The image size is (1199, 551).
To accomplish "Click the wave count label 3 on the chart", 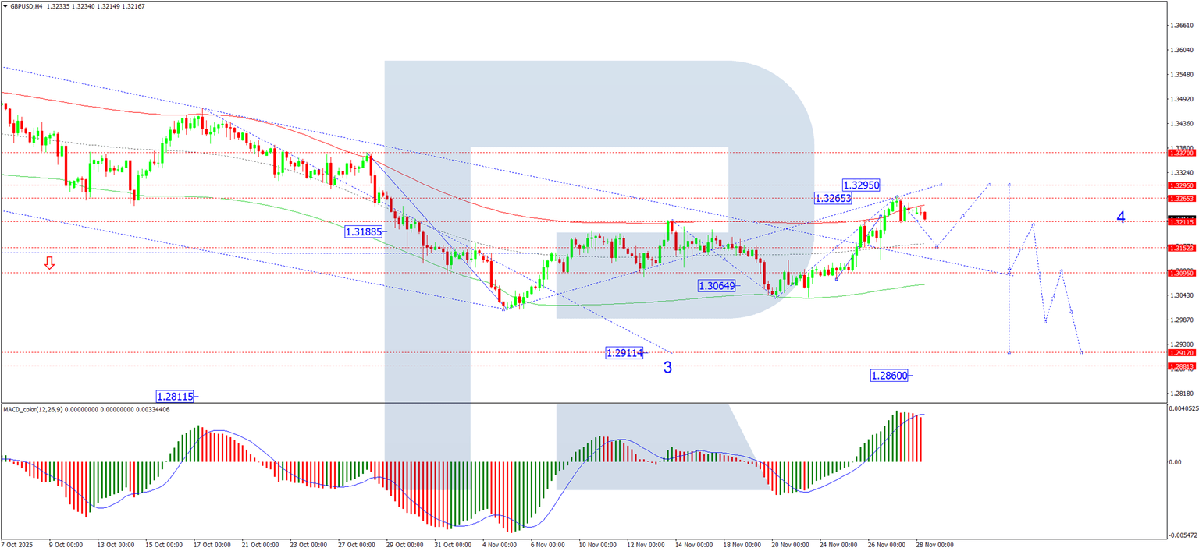I will 667,367.
